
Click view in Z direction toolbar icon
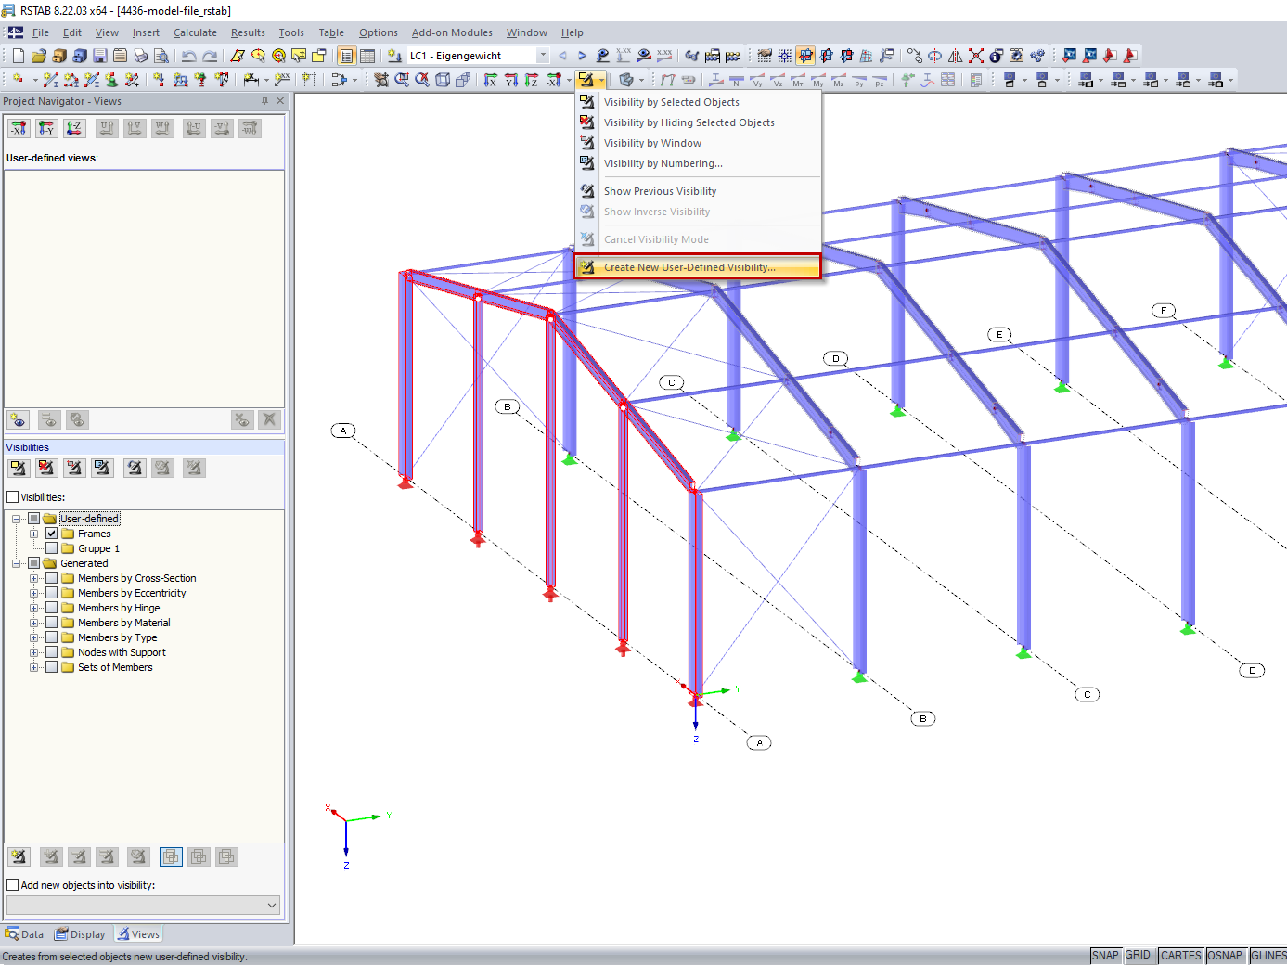pos(532,80)
